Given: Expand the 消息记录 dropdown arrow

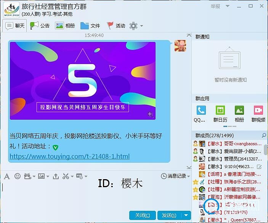Looking at the screenshot, I should click(x=189, y=176).
